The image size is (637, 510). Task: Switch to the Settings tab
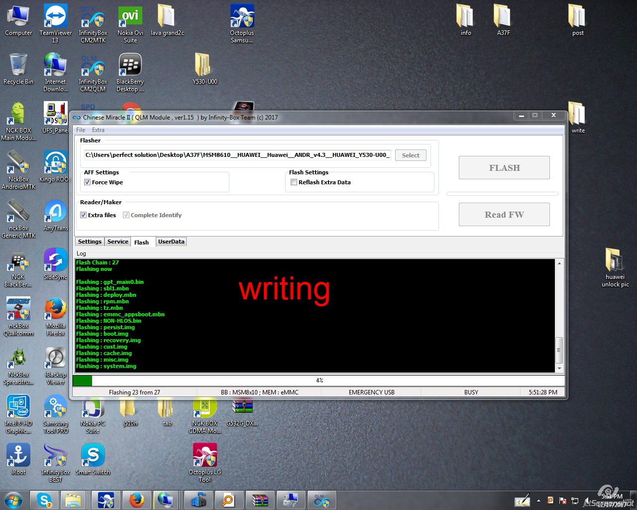(x=90, y=242)
